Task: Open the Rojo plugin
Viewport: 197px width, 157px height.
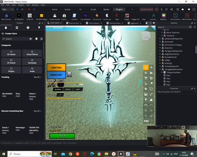Action: point(117,17)
